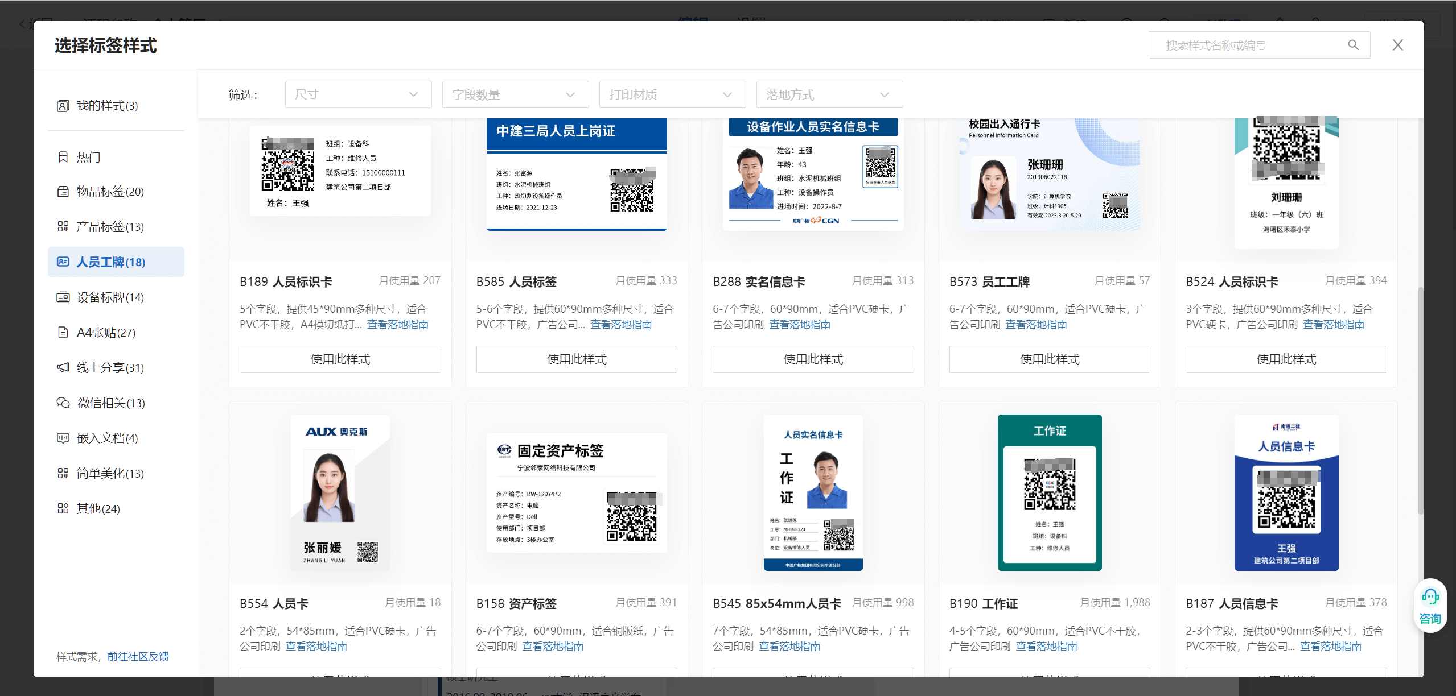Click the dialog vertical scrollbar
The height and width of the screenshot is (696, 1456).
coord(1420,401)
